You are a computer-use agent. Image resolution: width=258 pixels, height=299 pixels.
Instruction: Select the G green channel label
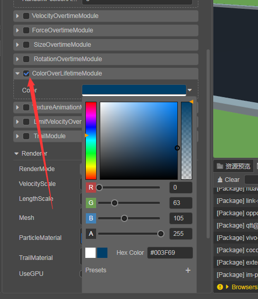point(91,203)
